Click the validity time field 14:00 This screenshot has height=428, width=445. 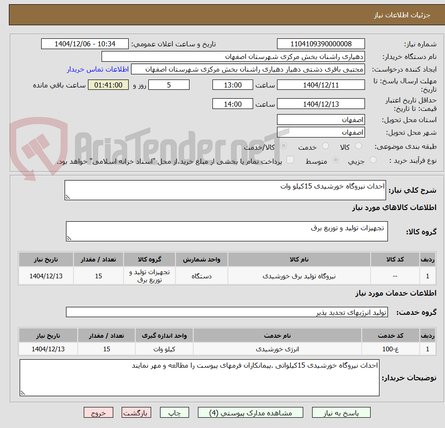click(x=233, y=104)
